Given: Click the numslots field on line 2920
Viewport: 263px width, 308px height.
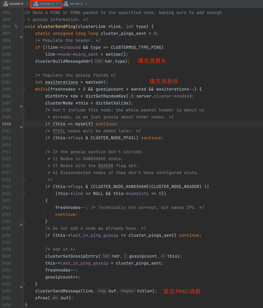Looking at the screenshot, I should (138, 193).
